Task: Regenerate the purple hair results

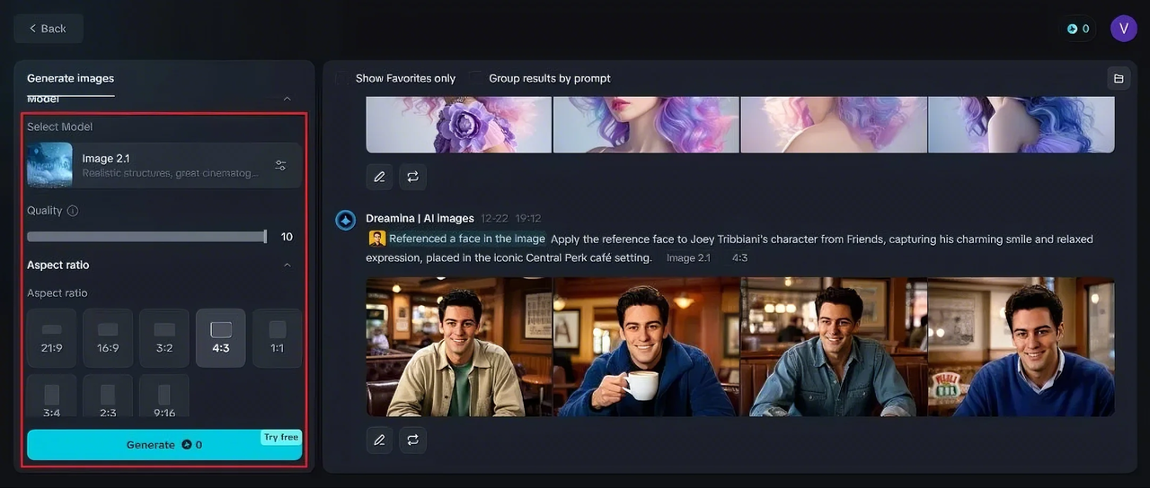Action: pyautogui.click(x=412, y=177)
